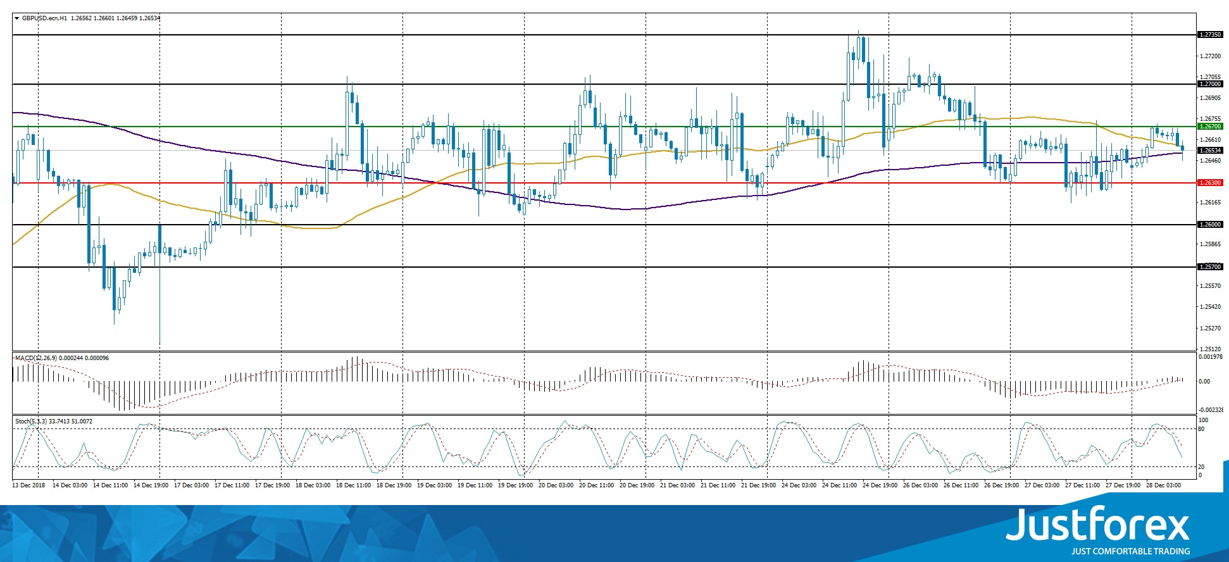Click the 21 Dec 19:00 time label
1229x562 pixels.
click(758, 485)
